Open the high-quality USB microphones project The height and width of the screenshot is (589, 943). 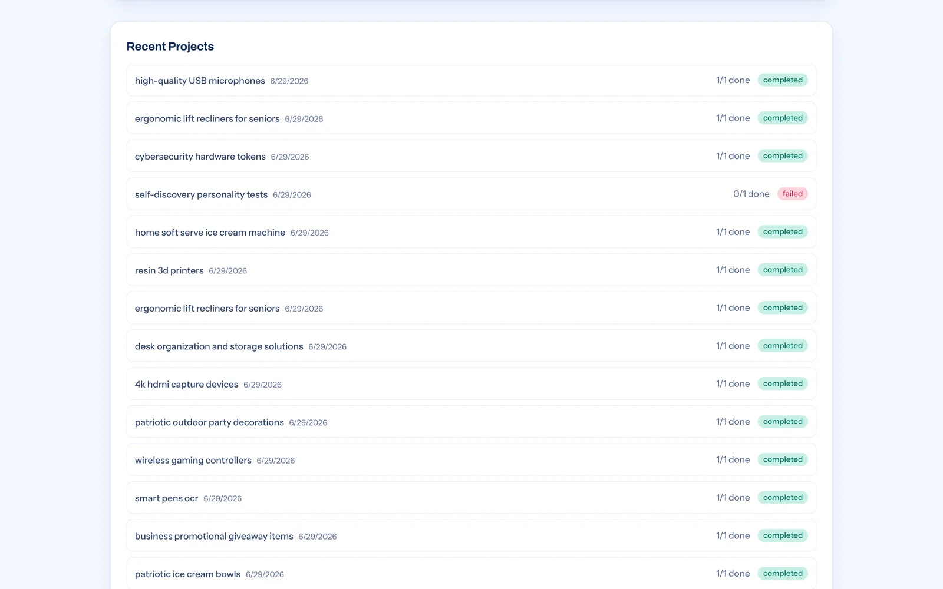point(471,80)
